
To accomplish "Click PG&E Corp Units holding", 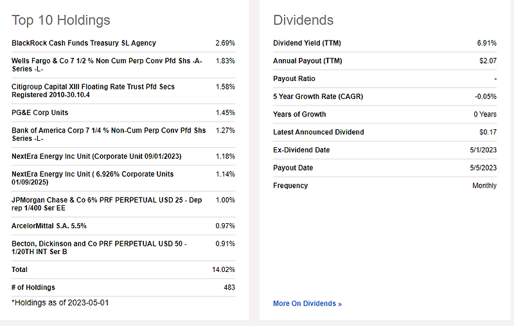I will click(40, 113).
